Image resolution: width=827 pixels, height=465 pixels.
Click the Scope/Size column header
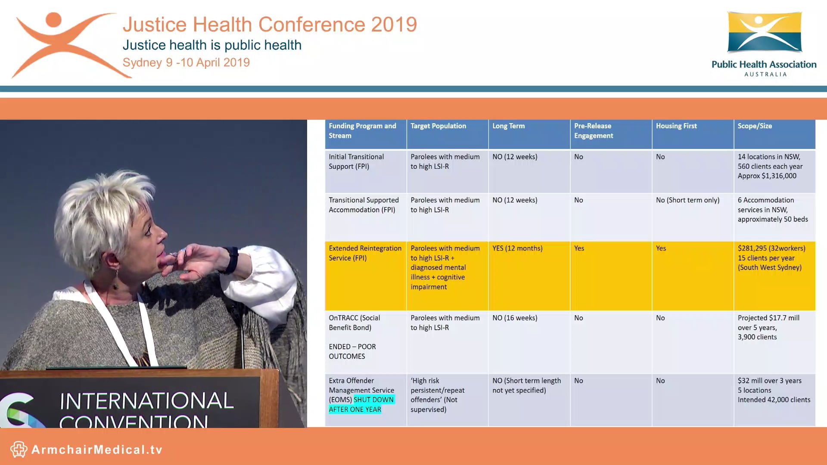[x=755, y=126]
